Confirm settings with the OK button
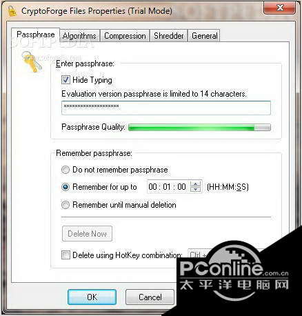This screenshot has height=316, width=302. click(92, 297)
